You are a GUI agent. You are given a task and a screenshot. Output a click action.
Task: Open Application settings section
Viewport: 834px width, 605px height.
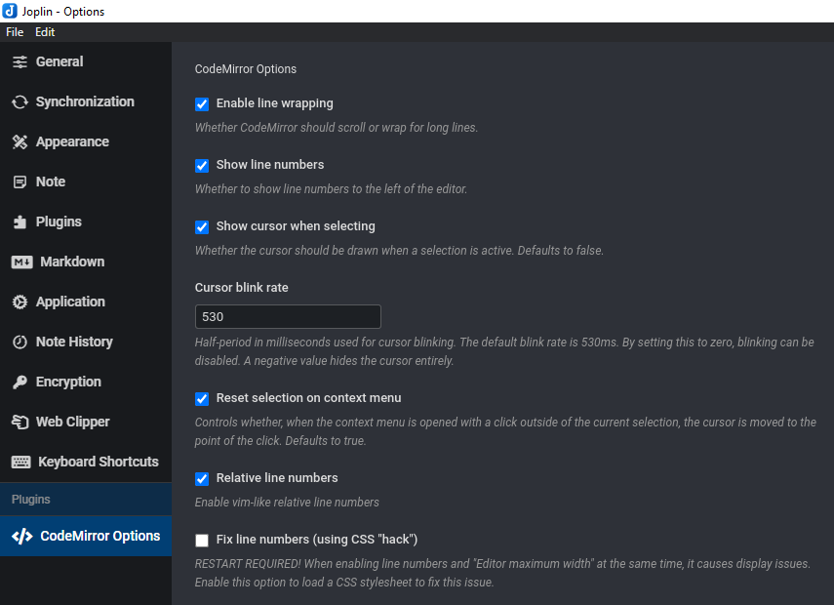pos(86,302)
